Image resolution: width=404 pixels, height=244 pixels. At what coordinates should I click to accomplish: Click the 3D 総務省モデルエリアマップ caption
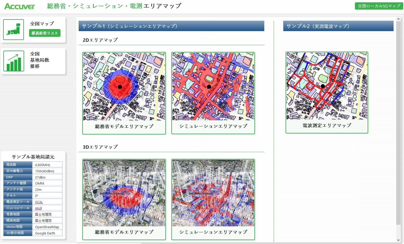[124, 232]
